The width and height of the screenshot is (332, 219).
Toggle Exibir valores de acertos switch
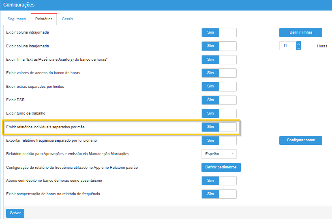(x=219, y=73)
